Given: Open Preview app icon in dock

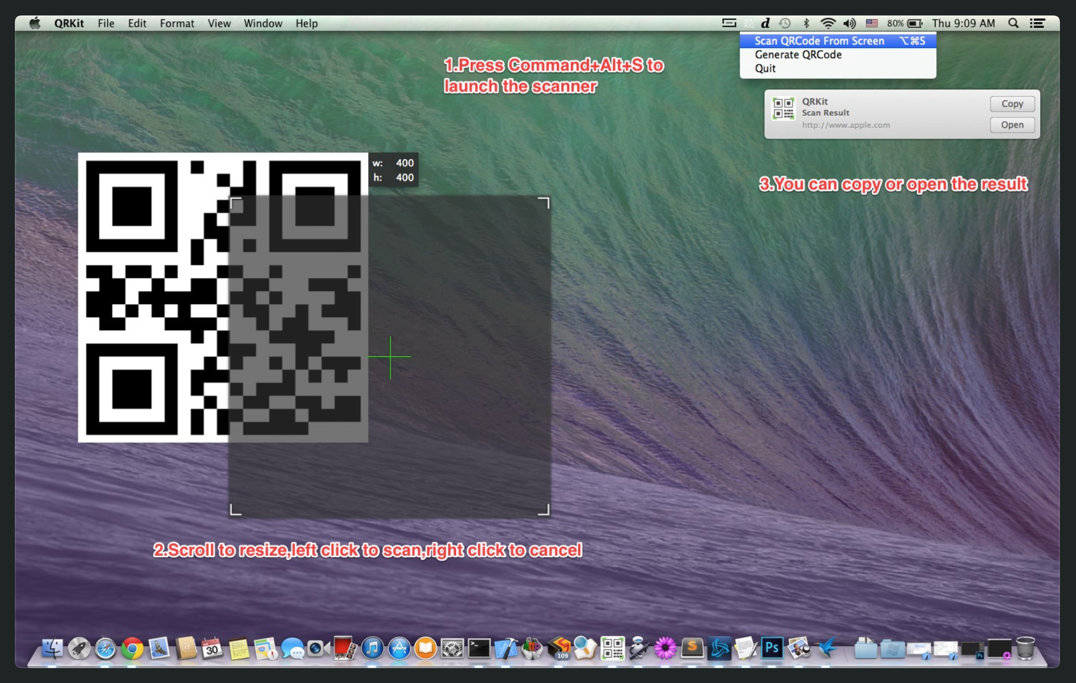Looking at the screenshot, I should pos(798,648).
